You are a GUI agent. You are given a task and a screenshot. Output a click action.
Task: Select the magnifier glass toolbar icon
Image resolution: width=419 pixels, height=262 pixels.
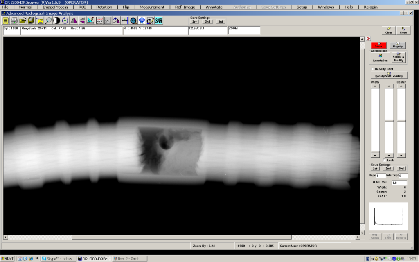(x=48, y=20)
